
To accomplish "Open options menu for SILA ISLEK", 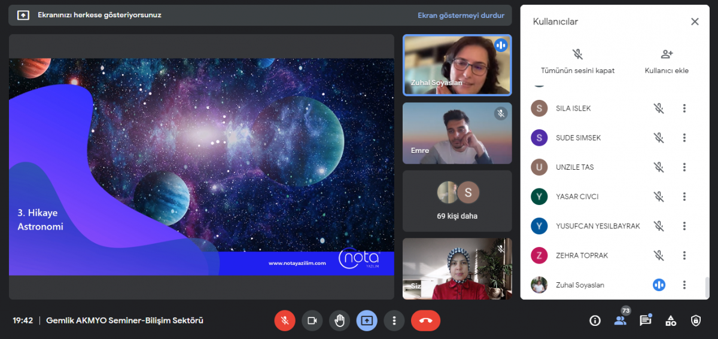I will 684,108.
